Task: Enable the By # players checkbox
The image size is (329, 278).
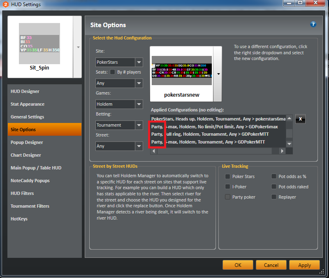Action: [x=112, y=72]
